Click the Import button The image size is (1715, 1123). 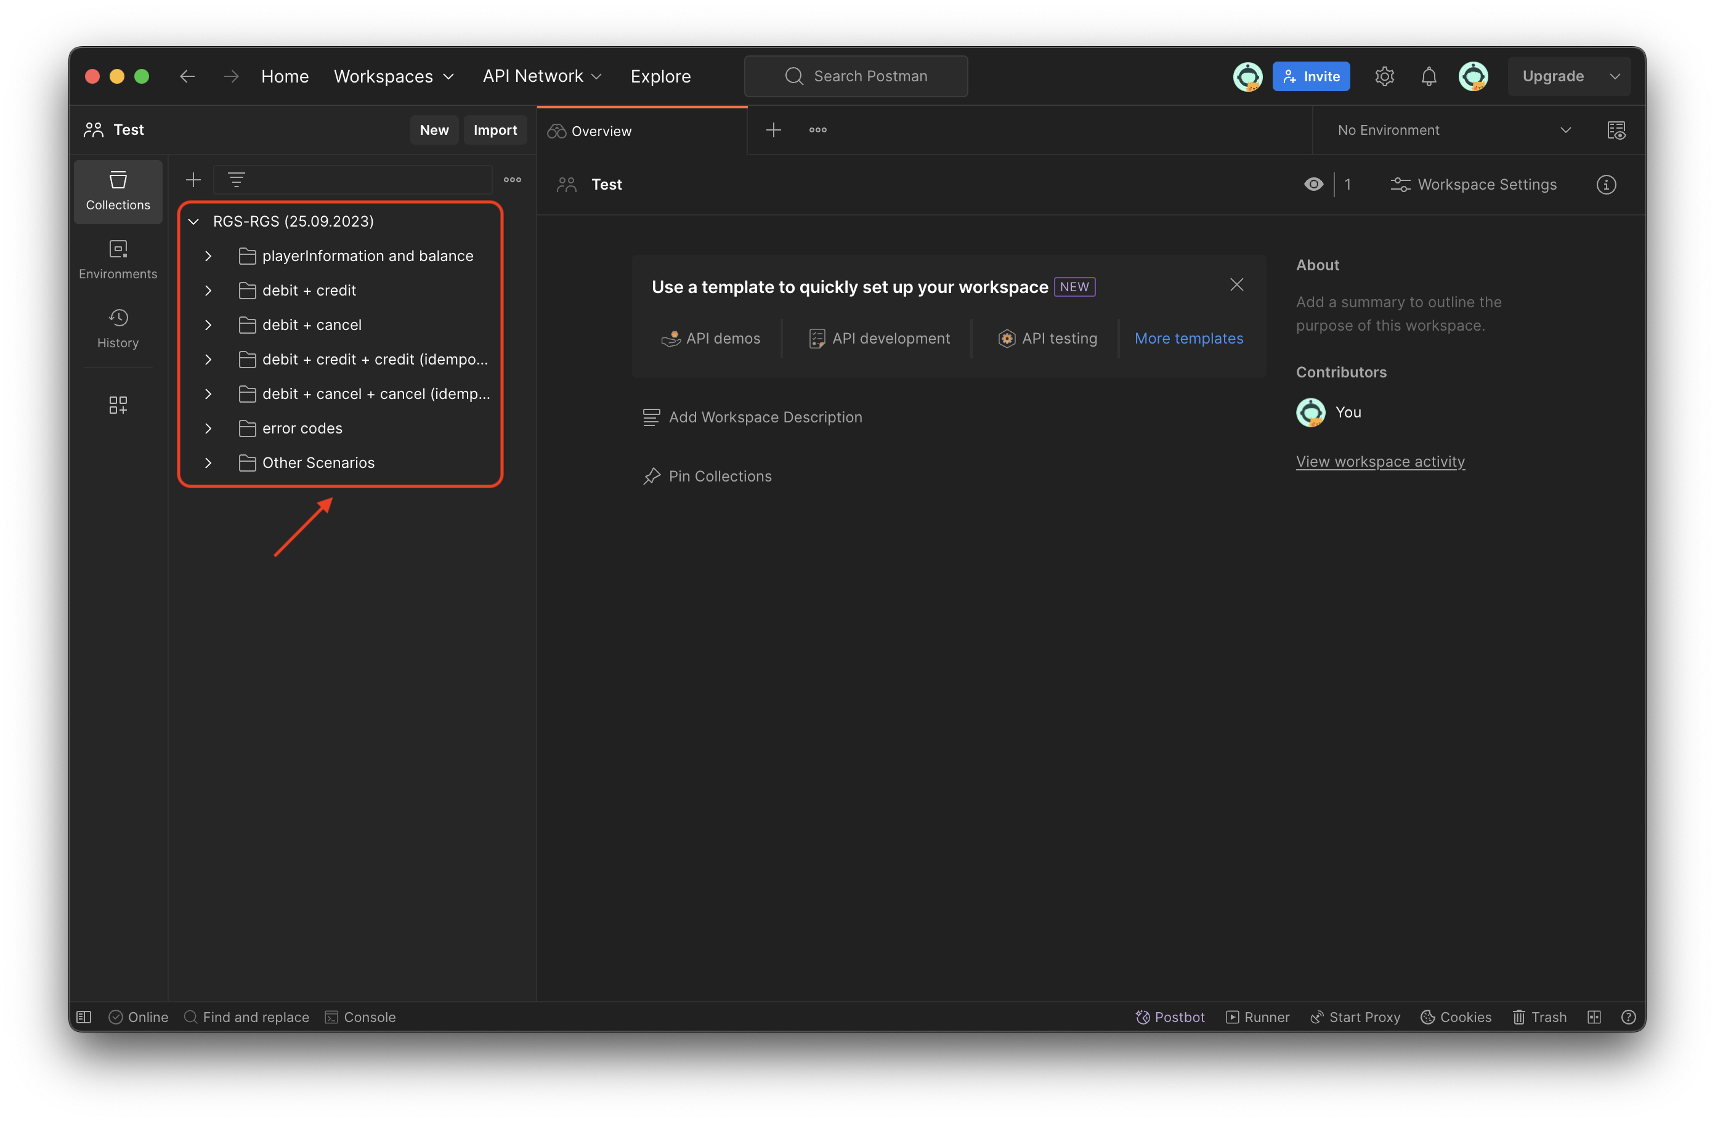point(494,131)
